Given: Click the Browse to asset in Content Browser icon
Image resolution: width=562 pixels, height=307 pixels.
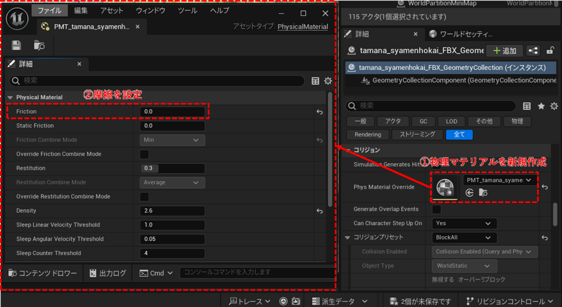Looking at the screenshot, I should 39,46.
